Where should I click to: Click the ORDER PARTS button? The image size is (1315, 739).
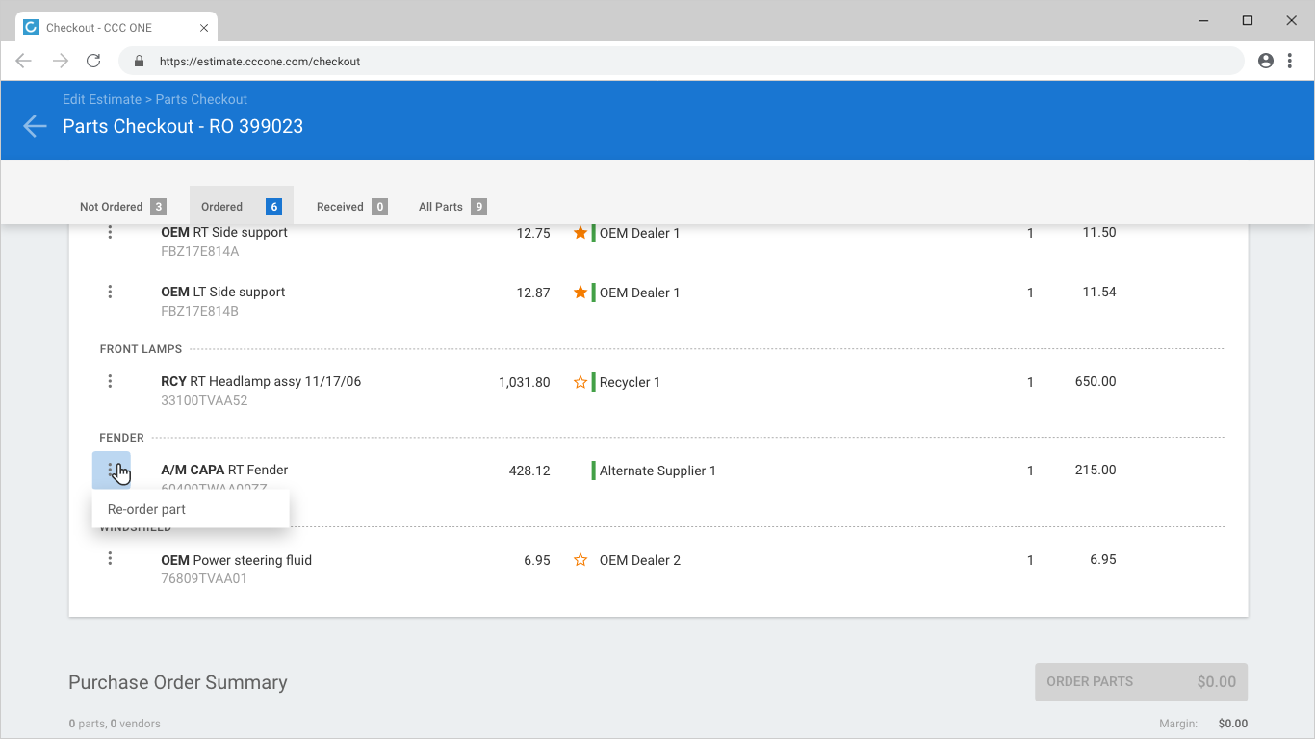pyautogui.click(x=1141, y=681)
